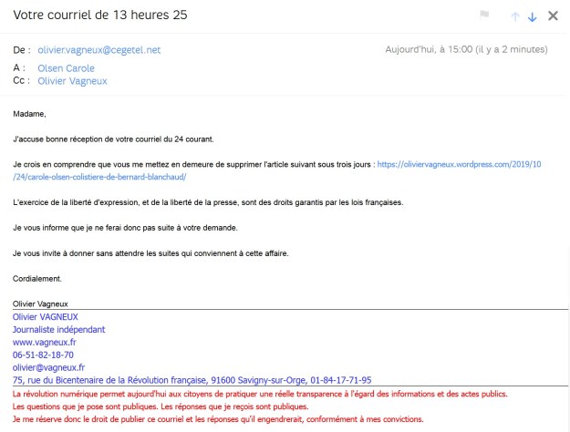The height and width of the screenshot is (432, 570).
Task: Click 'Olivier VAGNEUX' signature name
Action: (45, 317)
